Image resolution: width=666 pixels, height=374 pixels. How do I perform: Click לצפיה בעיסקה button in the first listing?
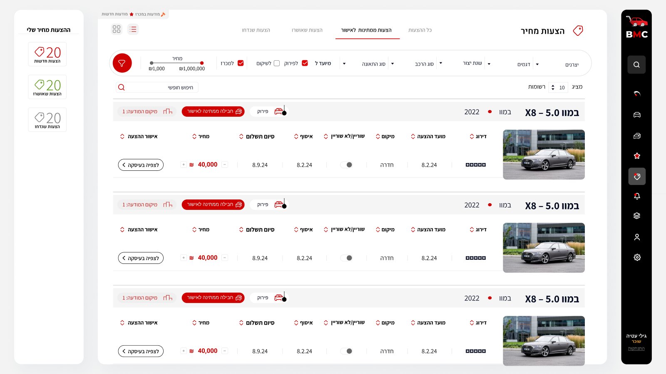click(141, 165)
